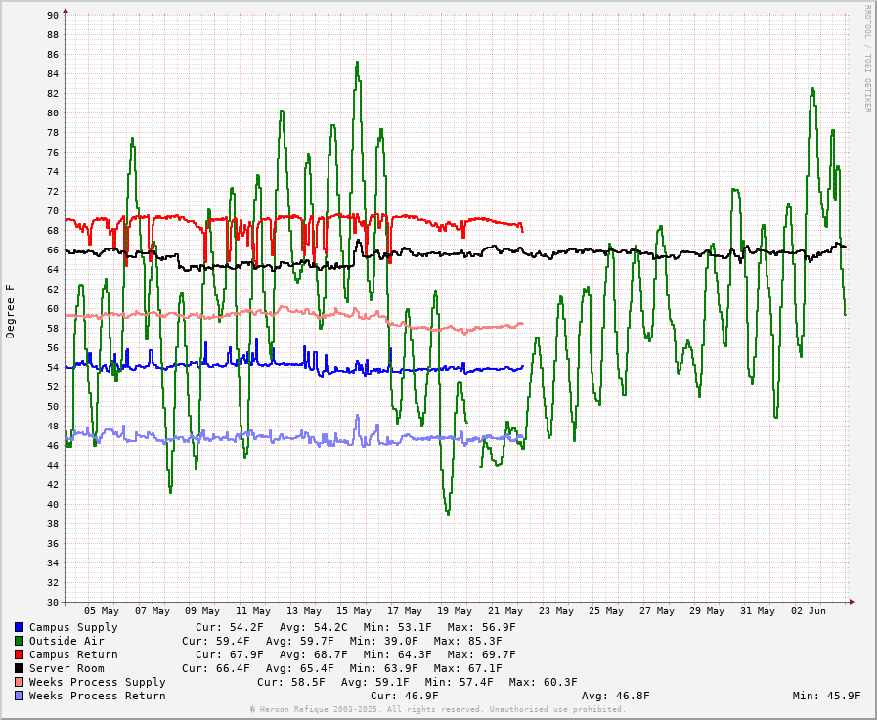Click the RRDTOOL / TOBI OETIKER watermark
Viewport: 877px width, 720px height.
coord(866,59)
